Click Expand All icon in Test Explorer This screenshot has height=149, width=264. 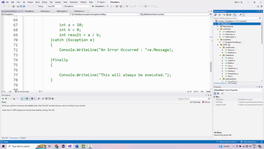46,99
